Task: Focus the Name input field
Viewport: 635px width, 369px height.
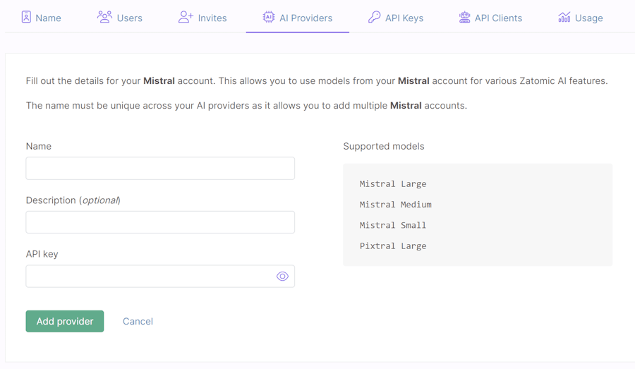Action: pos(160,168)
